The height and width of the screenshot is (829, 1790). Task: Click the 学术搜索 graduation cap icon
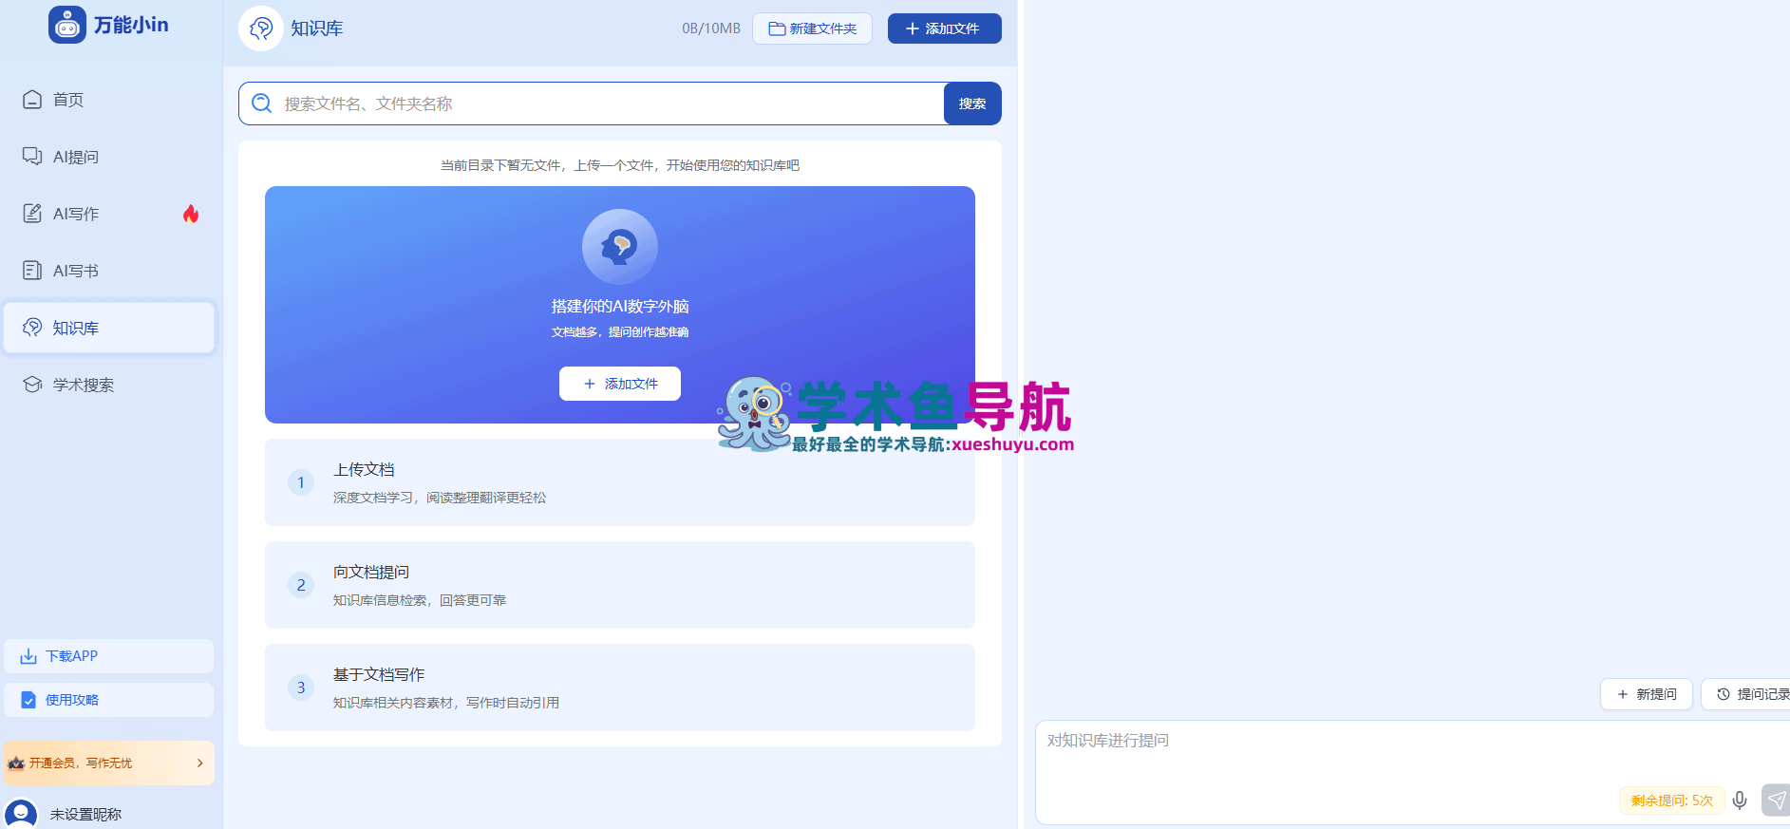pyautogui.click(x=32, y=385)
